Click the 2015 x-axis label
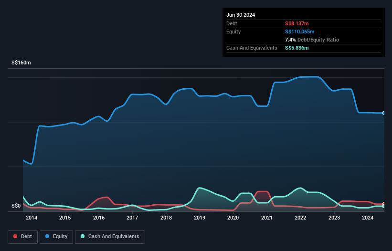This screenshot has width=392, height=251. click(65, 218)
